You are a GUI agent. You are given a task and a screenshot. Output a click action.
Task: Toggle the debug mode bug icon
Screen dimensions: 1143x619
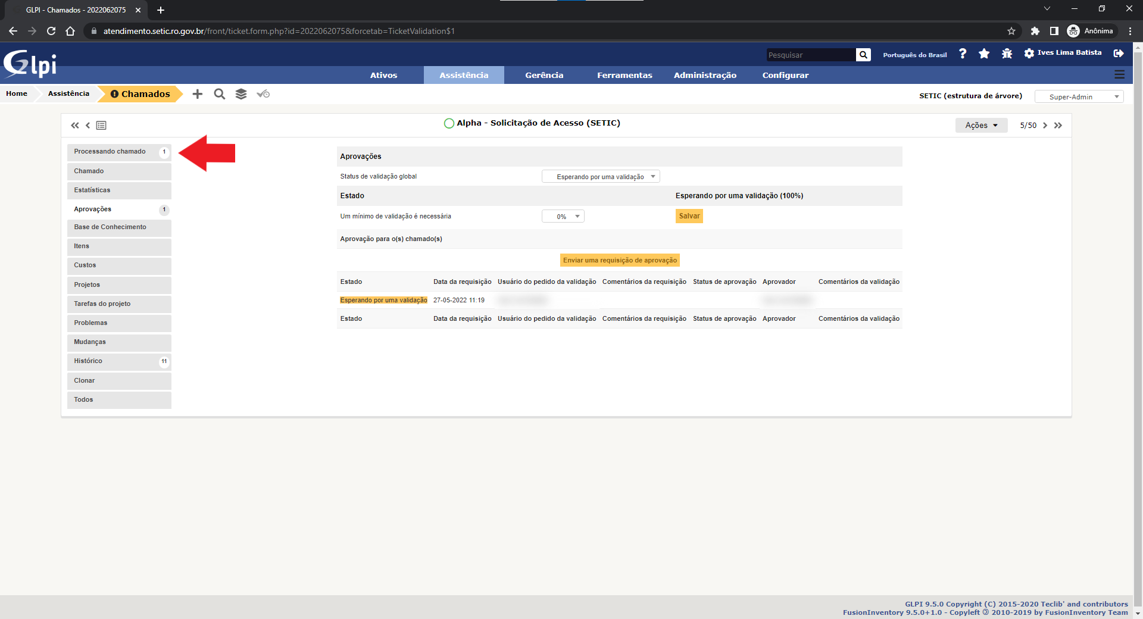[x=1007, y=54]
